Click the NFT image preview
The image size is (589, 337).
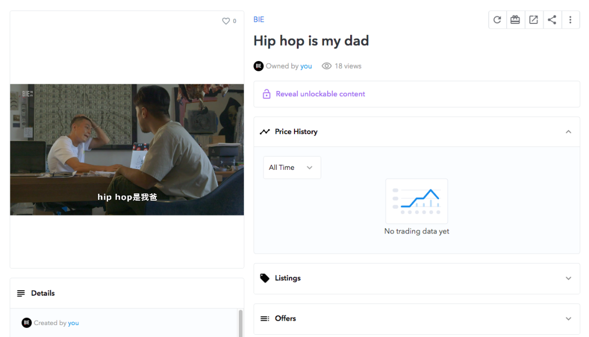pyautogui.click(x=127, y=150)
